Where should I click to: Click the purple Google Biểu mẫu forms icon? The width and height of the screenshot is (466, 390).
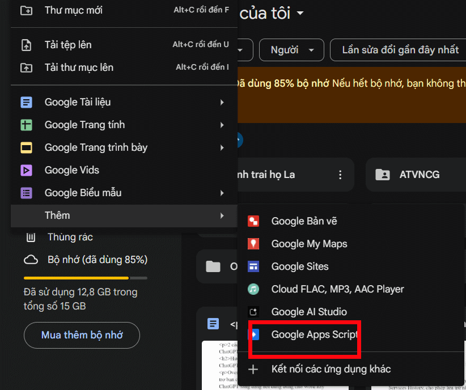click(x=26, y=193)
